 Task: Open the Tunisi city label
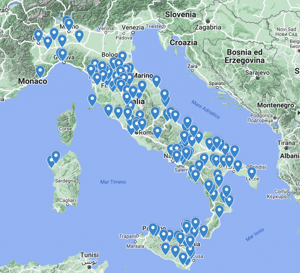90,255
